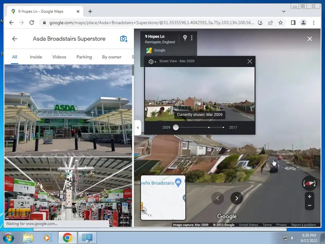Collapse the side panel arrow
The width and height of the screenshot is (325, 244).
point(138,128)
